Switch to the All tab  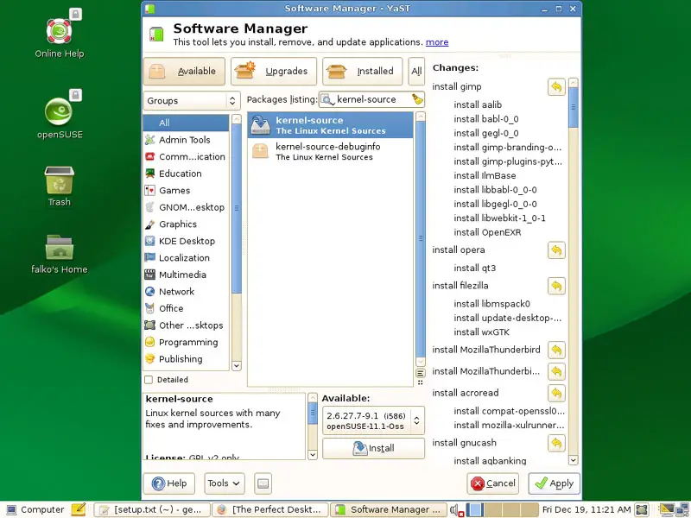point(416,72)
